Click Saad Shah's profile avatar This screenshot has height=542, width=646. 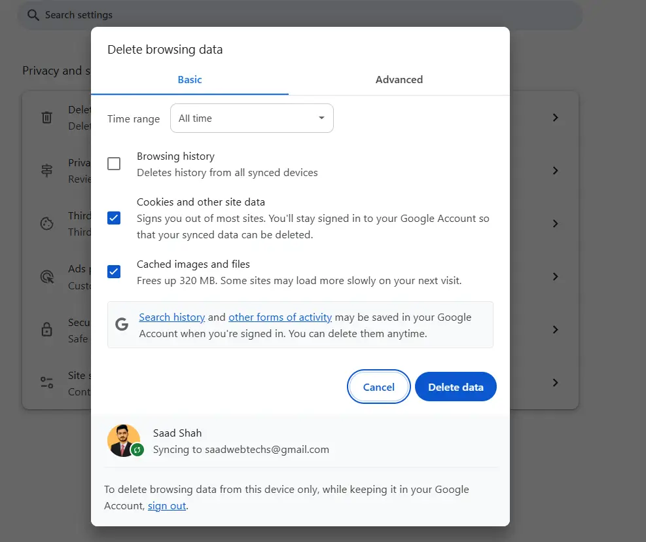(124, 441)
